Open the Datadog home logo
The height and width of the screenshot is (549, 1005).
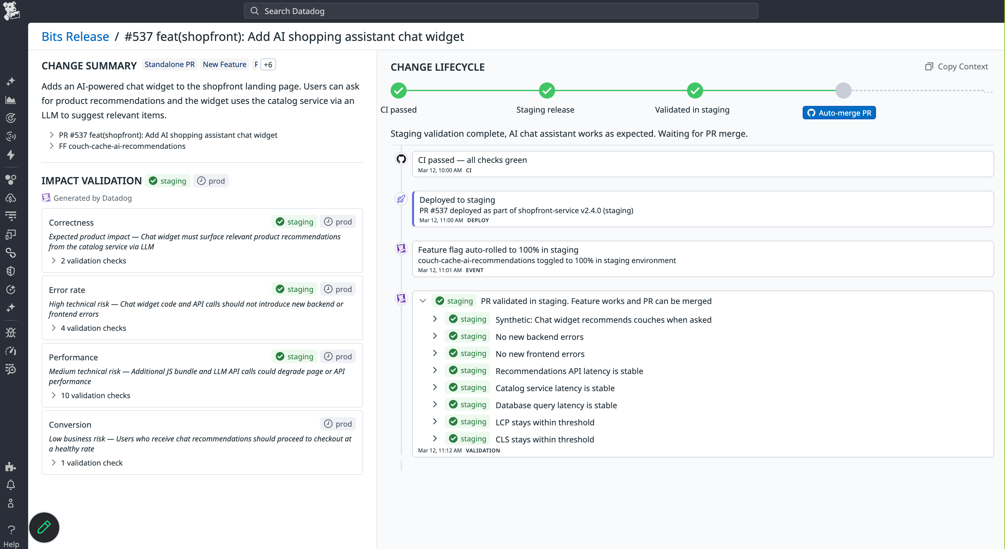tap(11, 10)
